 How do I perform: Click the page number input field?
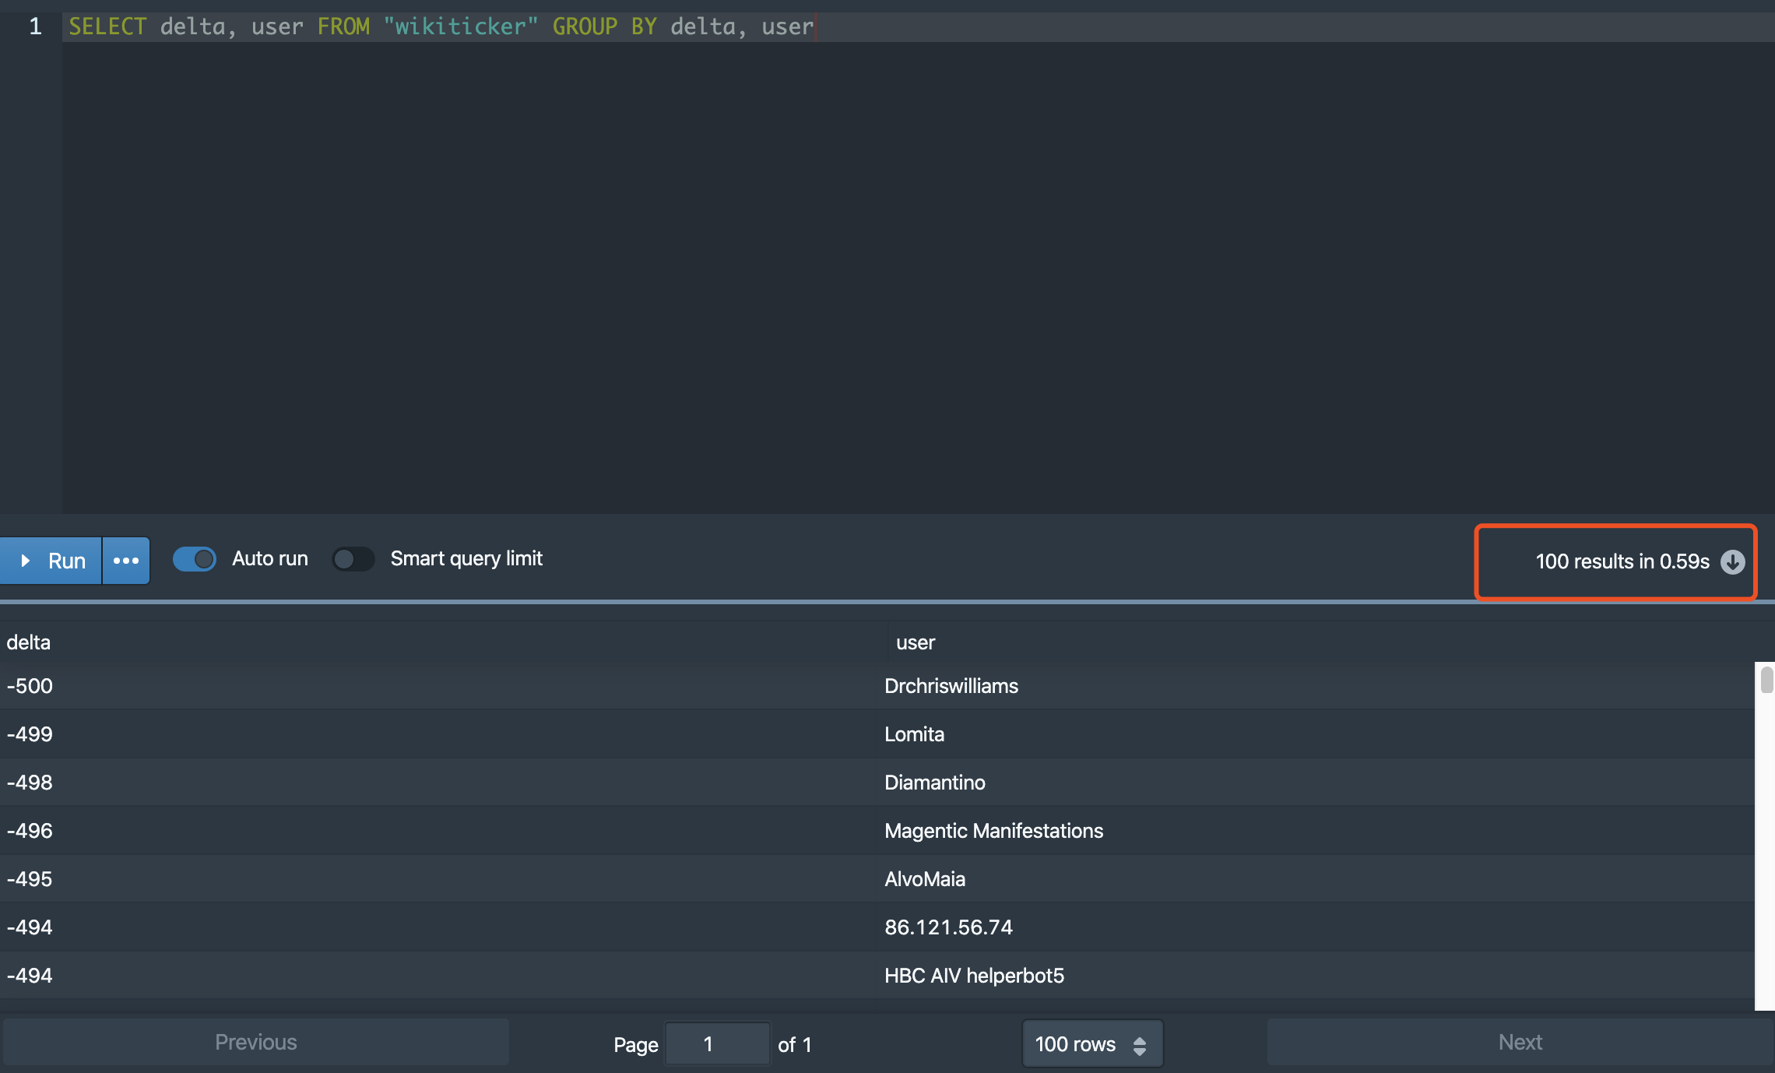[716, 1044]
